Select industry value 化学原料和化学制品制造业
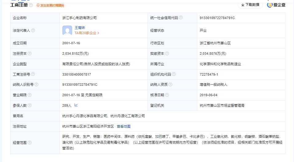 pos(220,64)
